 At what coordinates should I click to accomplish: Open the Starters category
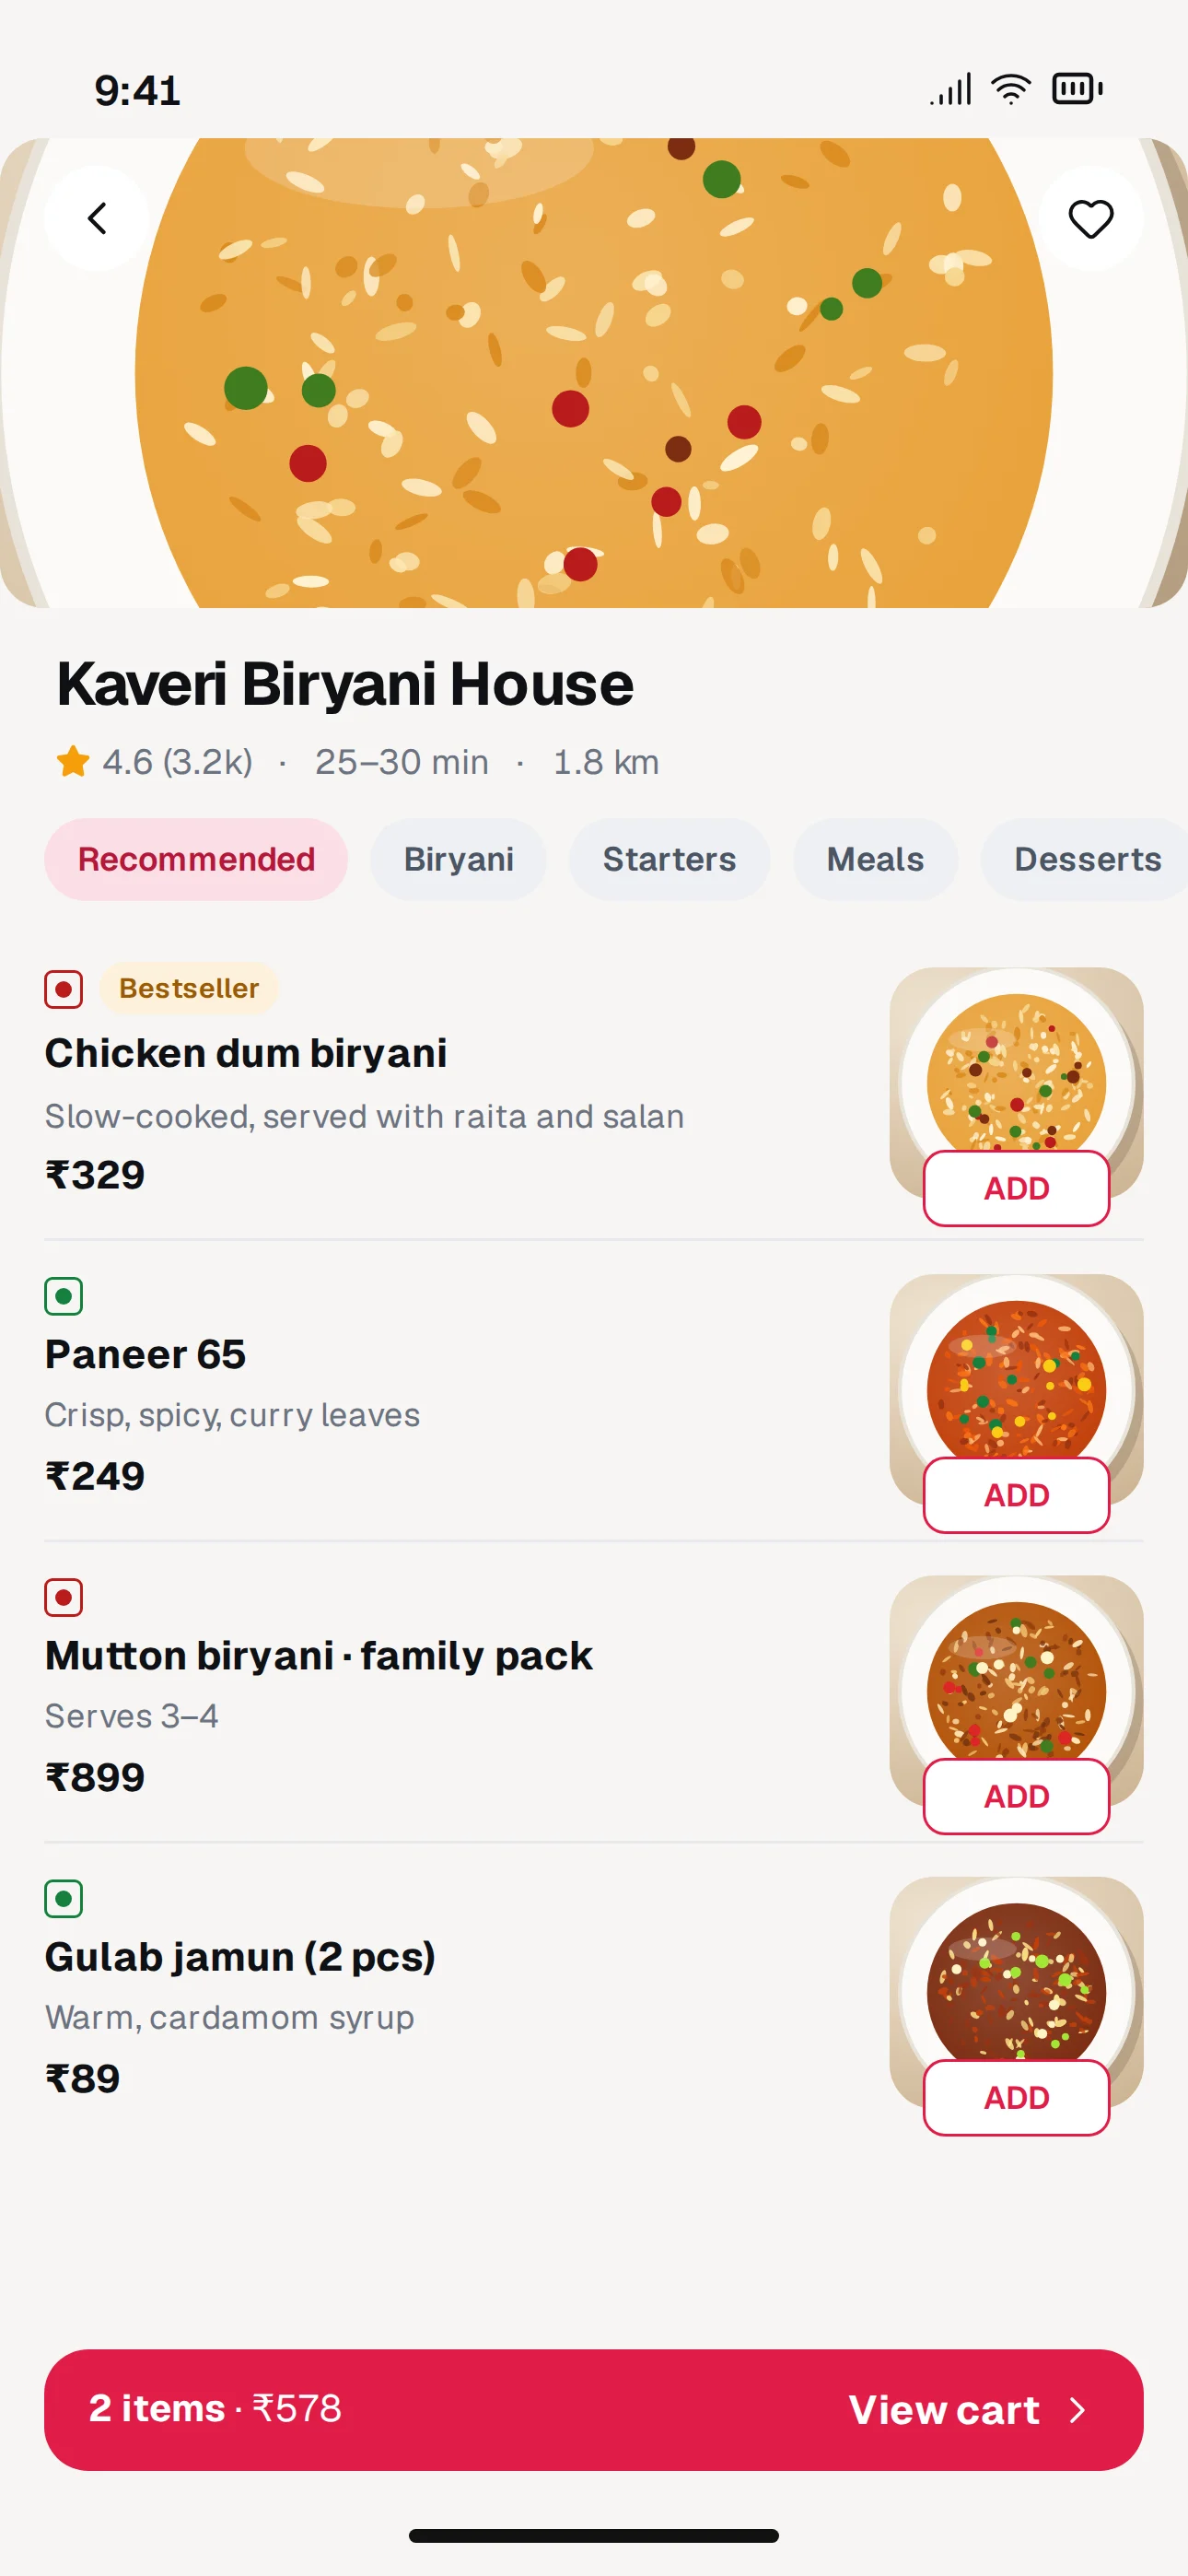click(x=669, y=859)
